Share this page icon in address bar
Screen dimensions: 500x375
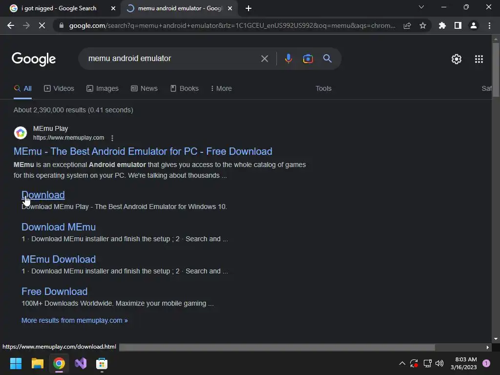point(407,25)
